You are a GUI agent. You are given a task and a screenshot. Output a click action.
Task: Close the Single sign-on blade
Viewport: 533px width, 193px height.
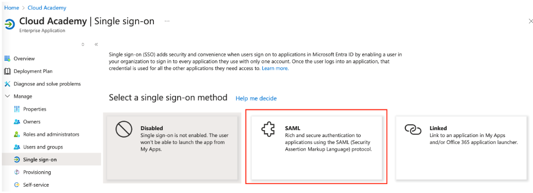tap(531, 21)
